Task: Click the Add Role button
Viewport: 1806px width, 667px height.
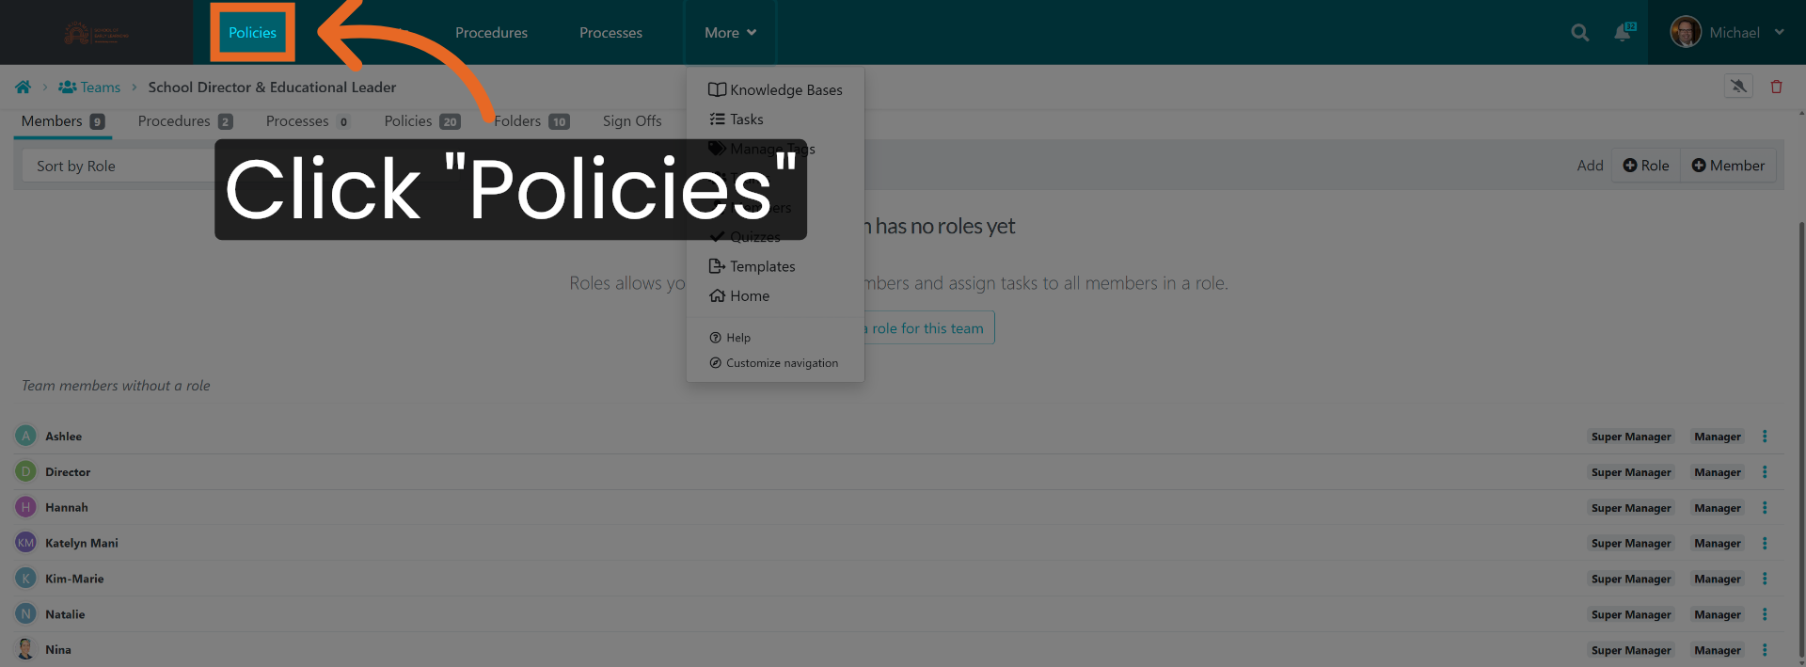Action: pyautogui.click(x=1646, y=166)
